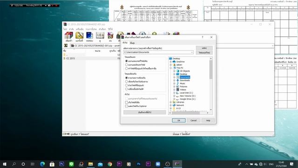This screenshot has height=168, width=298.
Task: Open Google Chrome from the taskbar
Action: [110, 164]
